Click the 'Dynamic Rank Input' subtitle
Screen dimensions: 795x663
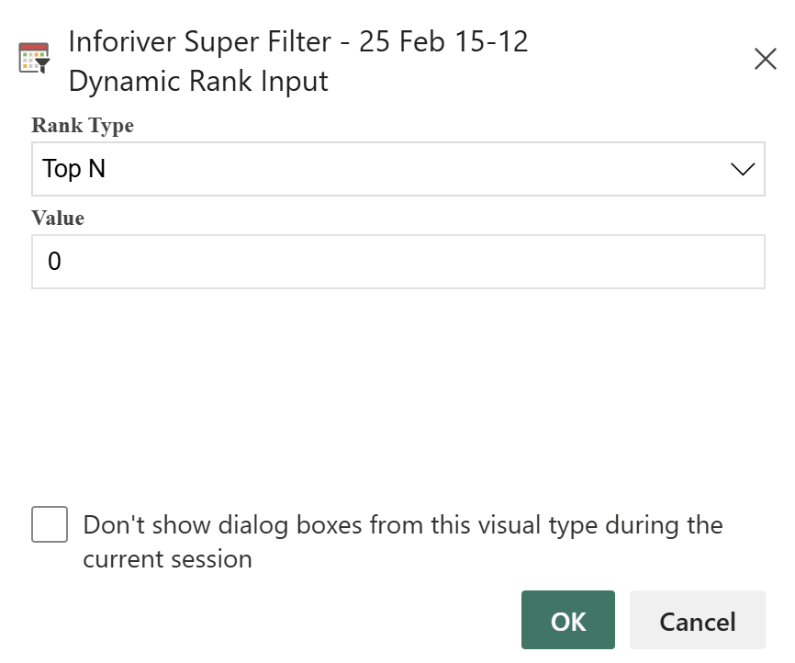(198, 81)
